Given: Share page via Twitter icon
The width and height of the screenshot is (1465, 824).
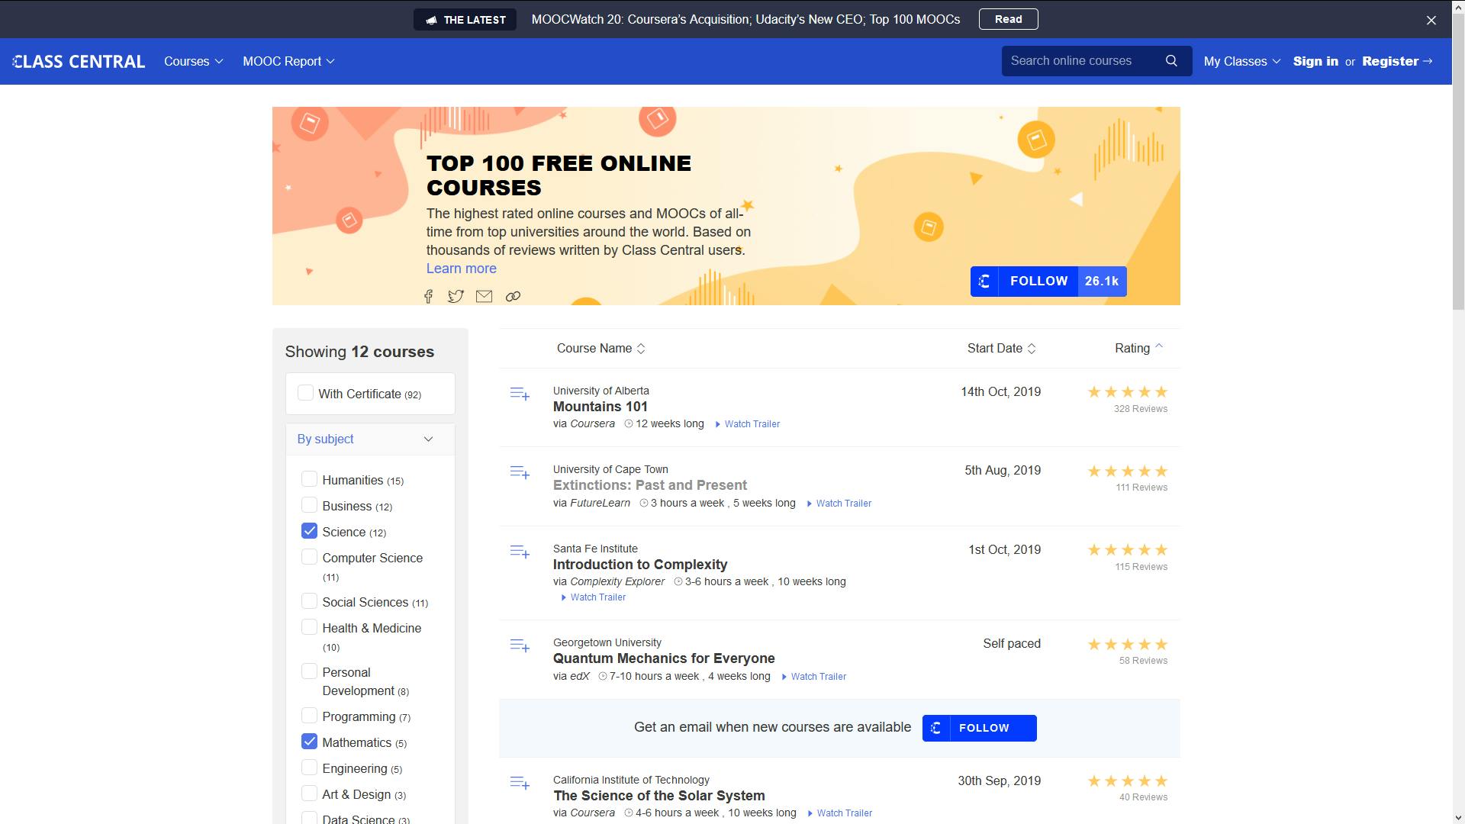Looking at the screenshot, I should click(456, 297).
